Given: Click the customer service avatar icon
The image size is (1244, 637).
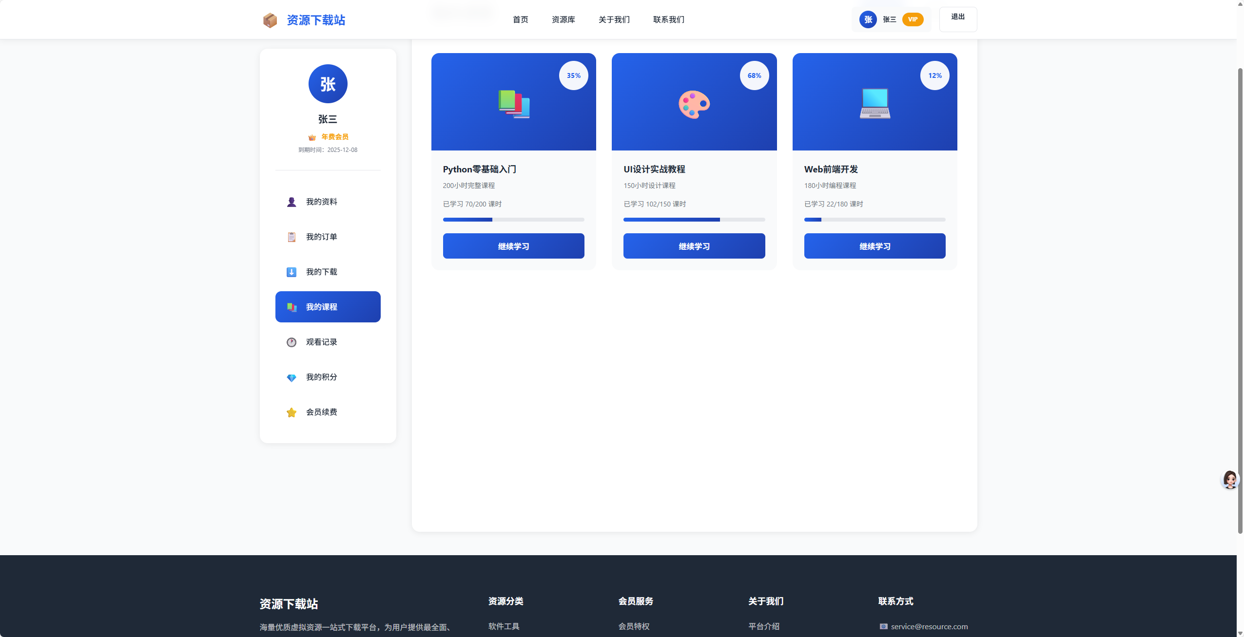Looking at the screenshot, I should (1229, 480).
